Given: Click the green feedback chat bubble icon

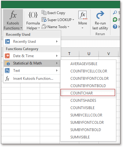Looking at the screenshot, I should 115,20.
